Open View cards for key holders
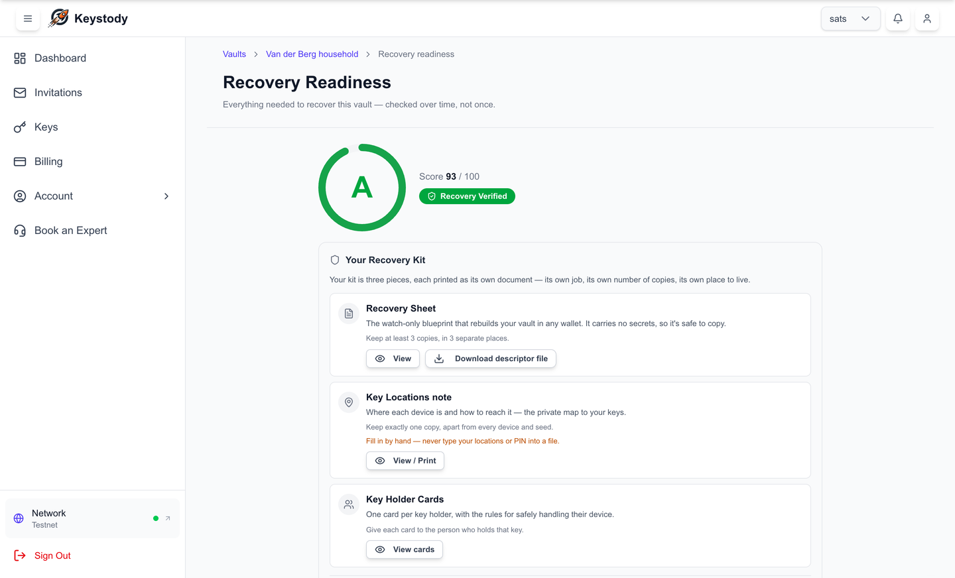 pos(405,549)
